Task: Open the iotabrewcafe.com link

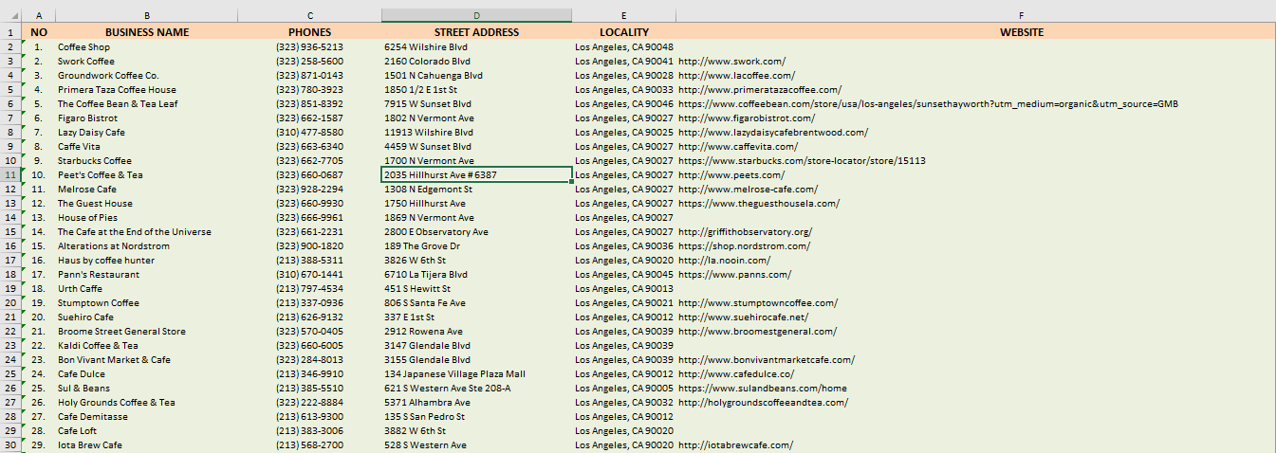Action: tap(735, 444)
